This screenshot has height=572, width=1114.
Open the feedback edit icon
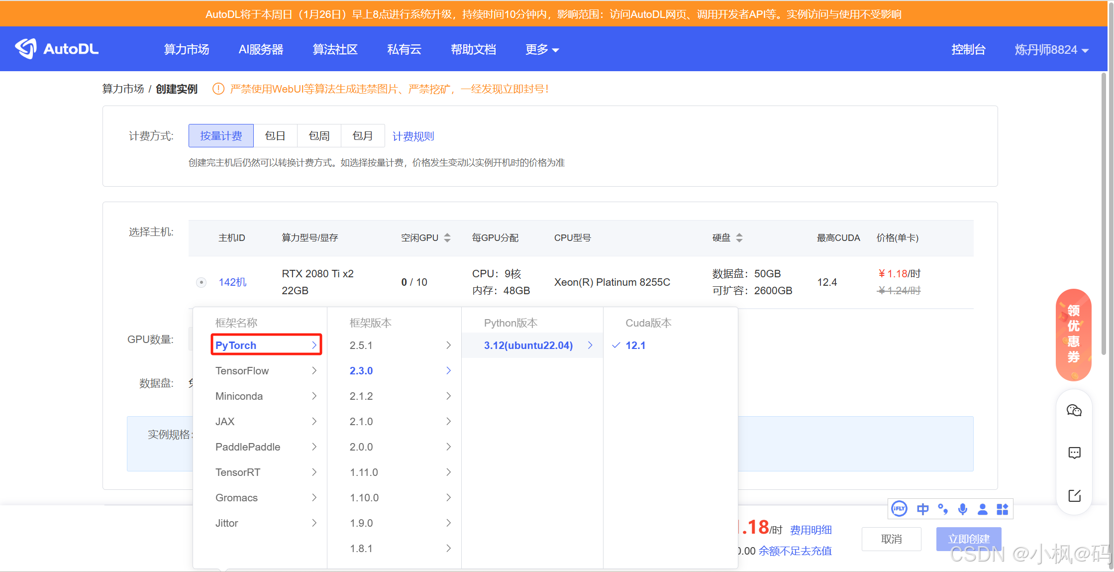1074,496
